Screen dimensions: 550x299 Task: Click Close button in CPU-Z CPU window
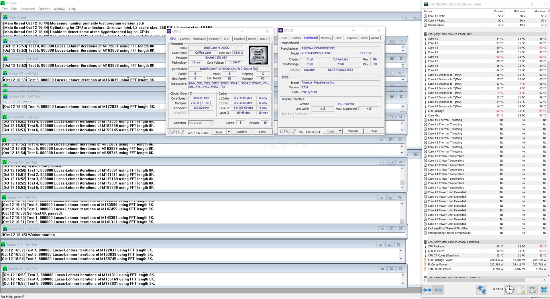262,132
